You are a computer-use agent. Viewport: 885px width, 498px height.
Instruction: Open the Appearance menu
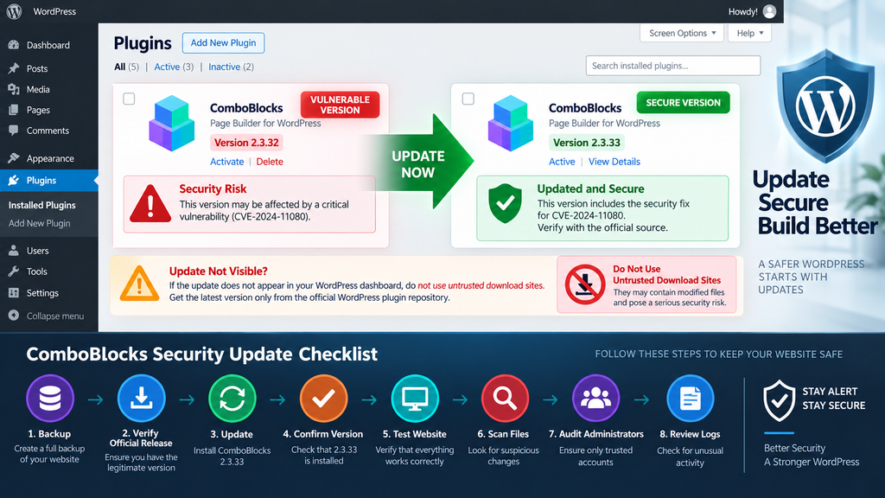click(x=49, y=158)
